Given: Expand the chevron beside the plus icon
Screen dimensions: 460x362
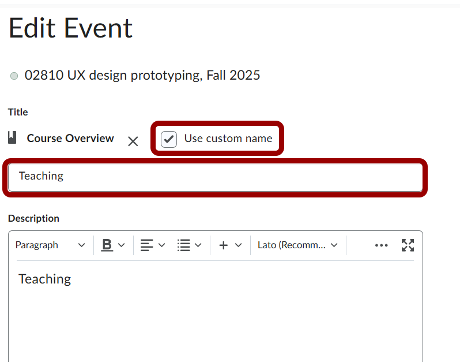Looking at the screenshot, I should click(x=239, y=245).
